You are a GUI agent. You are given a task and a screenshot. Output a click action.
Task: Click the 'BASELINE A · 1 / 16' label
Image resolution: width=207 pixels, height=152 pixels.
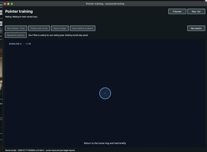(x=20, y=44)
